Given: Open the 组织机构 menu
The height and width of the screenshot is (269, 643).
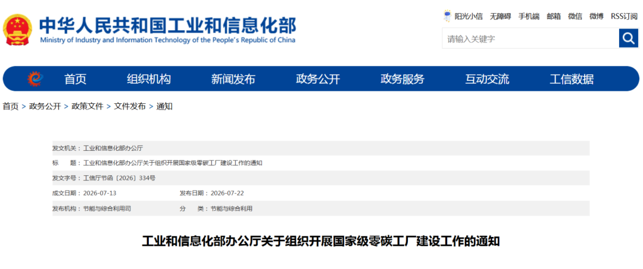Looking at the screenshot, I should point(148,79).
